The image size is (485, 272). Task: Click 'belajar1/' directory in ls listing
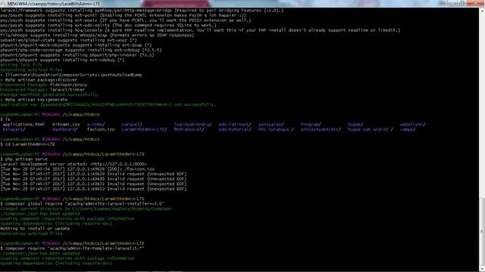click(14, 129)
